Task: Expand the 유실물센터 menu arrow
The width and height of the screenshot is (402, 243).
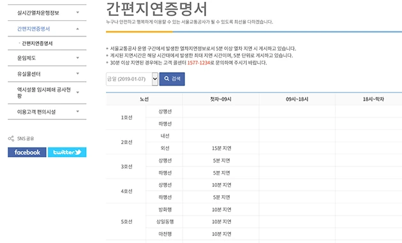Action: click(77, 74)
